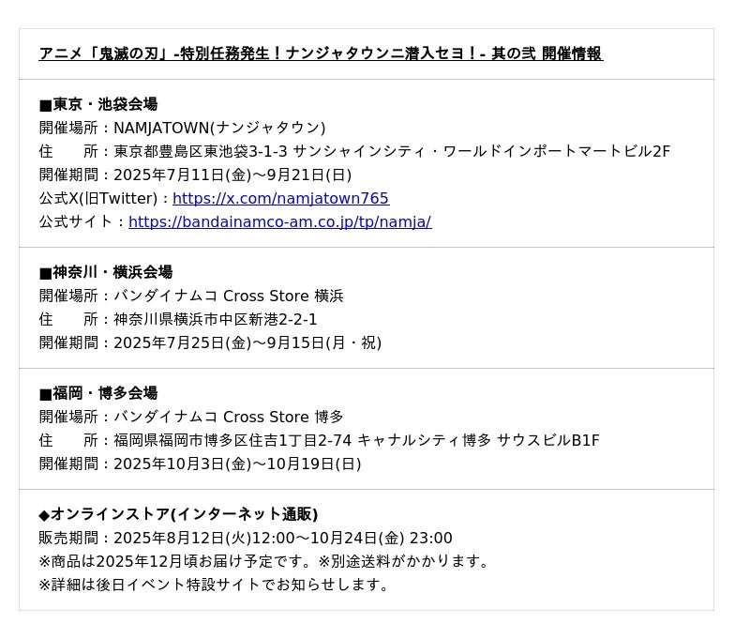Click the 東京都豊島区東池袋 address line

(x=392, y=151)
